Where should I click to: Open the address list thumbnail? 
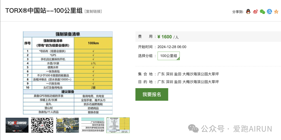tap(93, 125)
